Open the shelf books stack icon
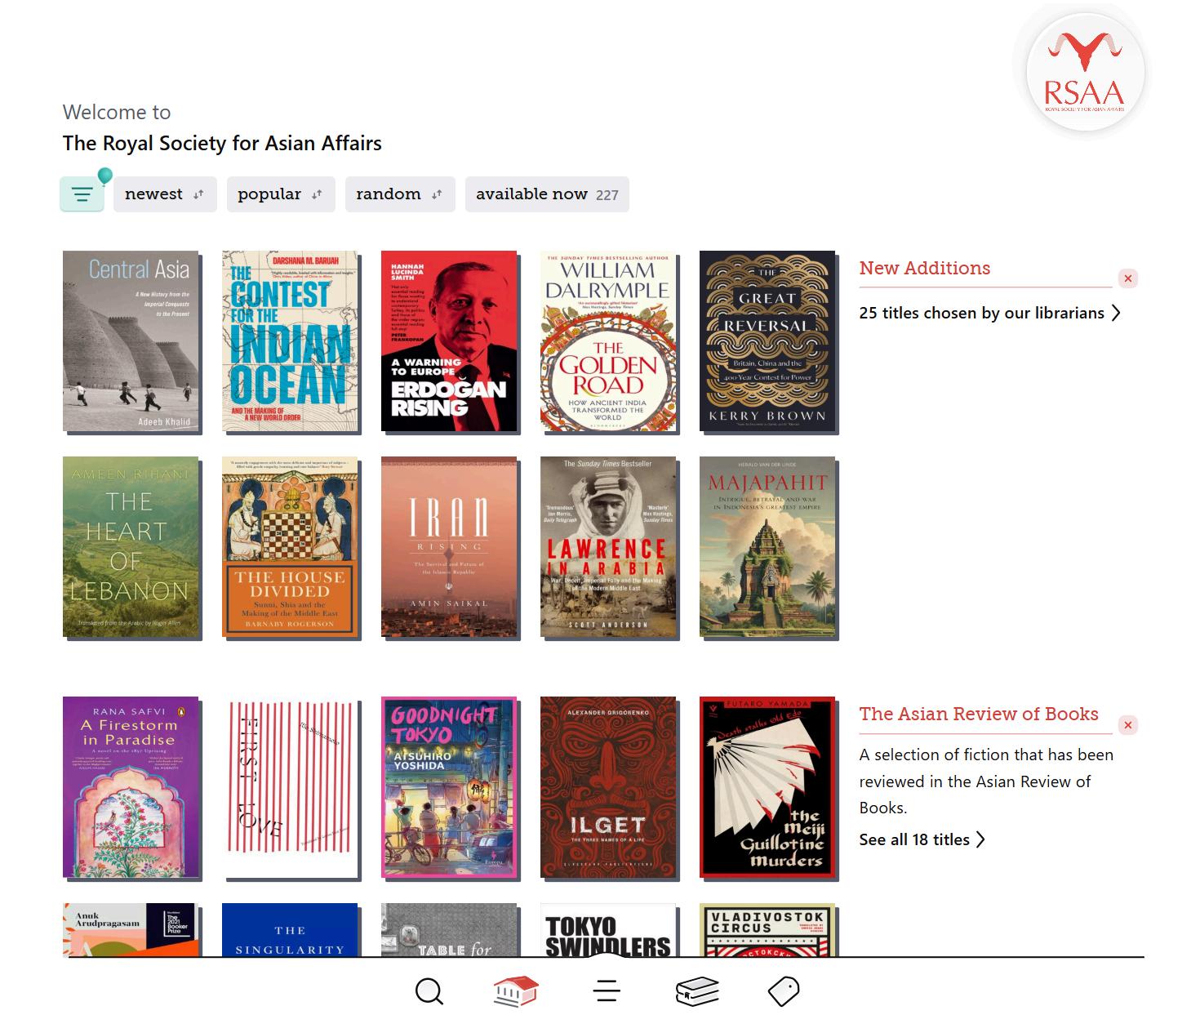The image size is (1200, 1015). [x=697, y=991]
